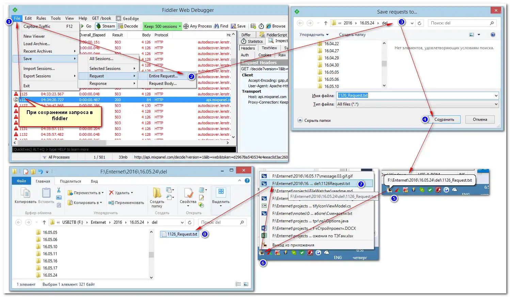Click the Создать папку folder icon in the ribbon

pos(157,192)
